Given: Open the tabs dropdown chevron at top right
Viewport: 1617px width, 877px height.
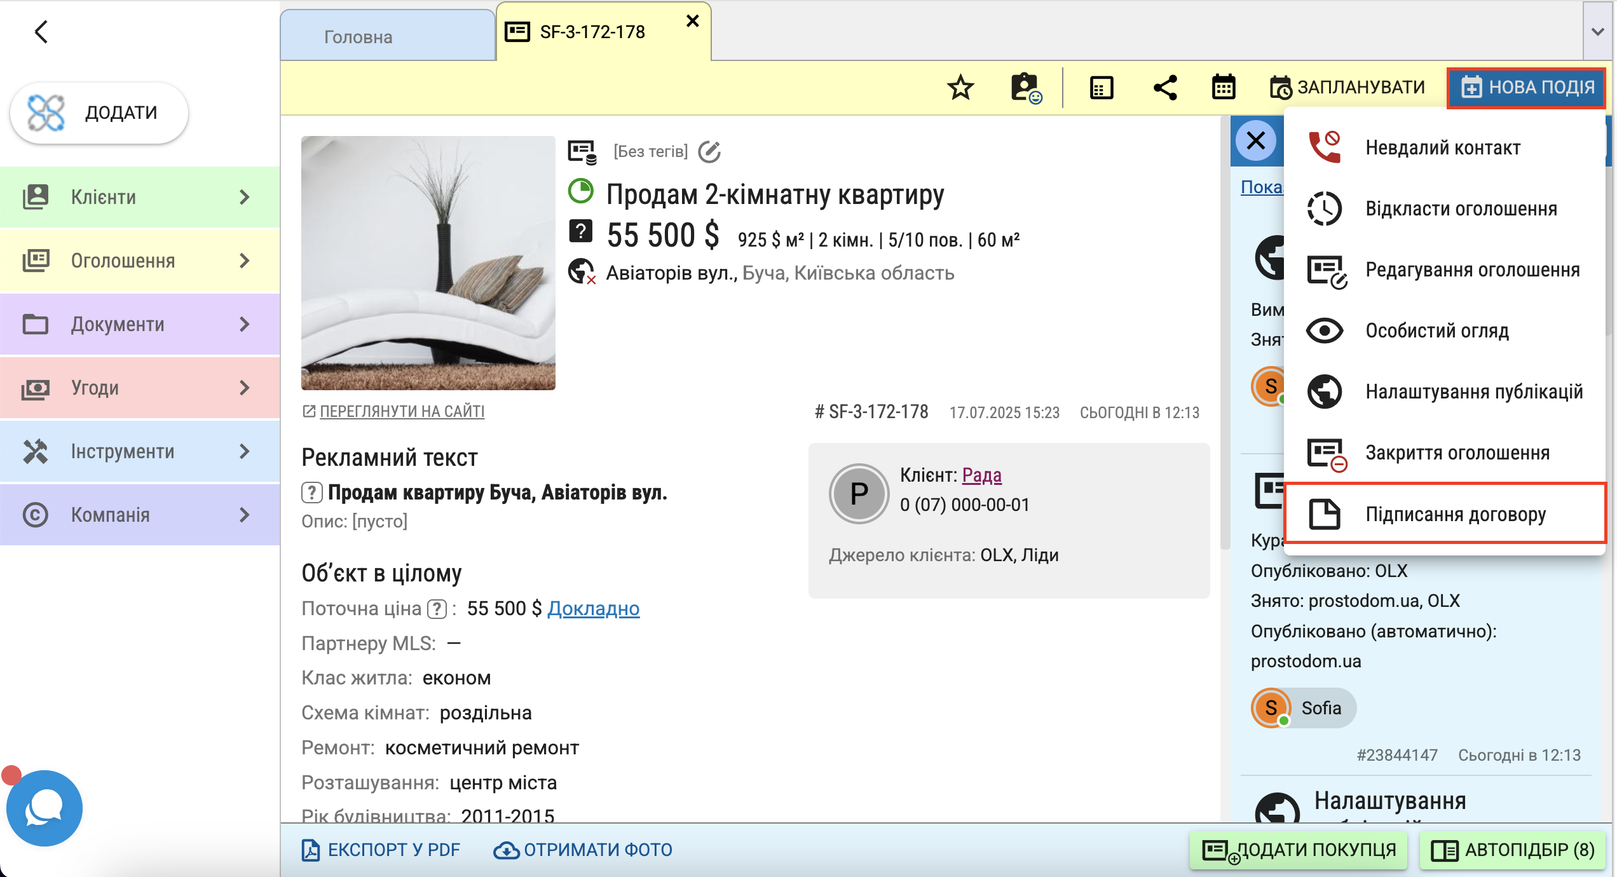Looking at the screenshot, I should click(x=1597, y=31).
